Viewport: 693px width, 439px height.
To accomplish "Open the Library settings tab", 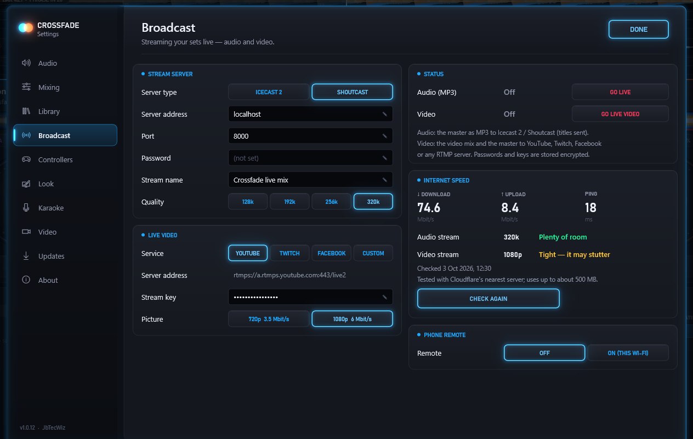I will point(65,111).
